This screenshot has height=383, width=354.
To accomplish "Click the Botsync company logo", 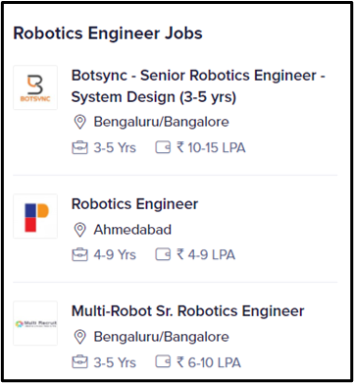I will tap(35, 87).
